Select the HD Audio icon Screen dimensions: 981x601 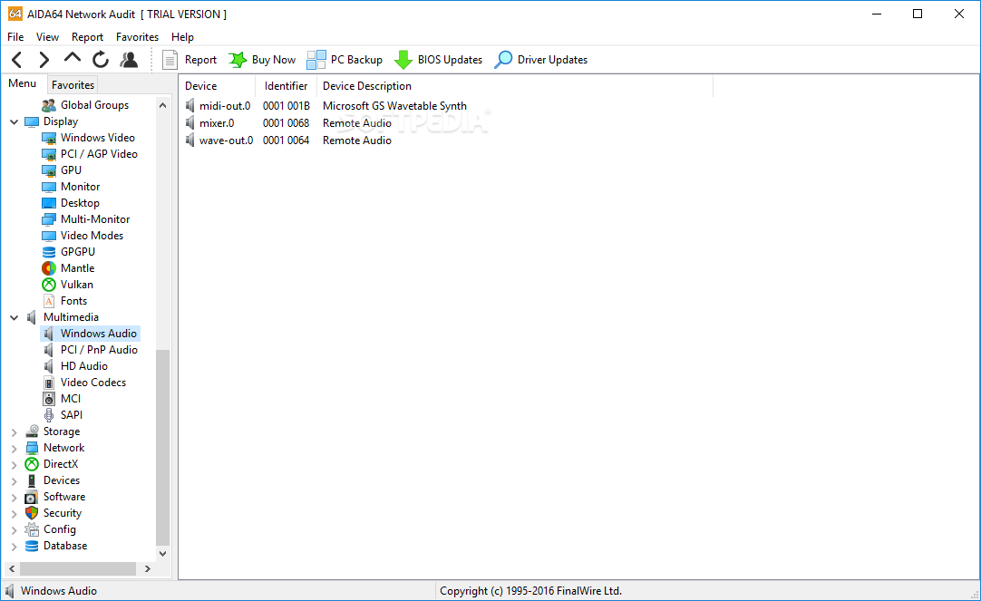coord(49,366)
